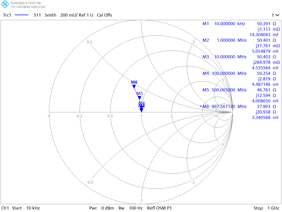Click the 5.054879 nH inductance value
Viewport: 282px width, 212px height.
[265, 51]
